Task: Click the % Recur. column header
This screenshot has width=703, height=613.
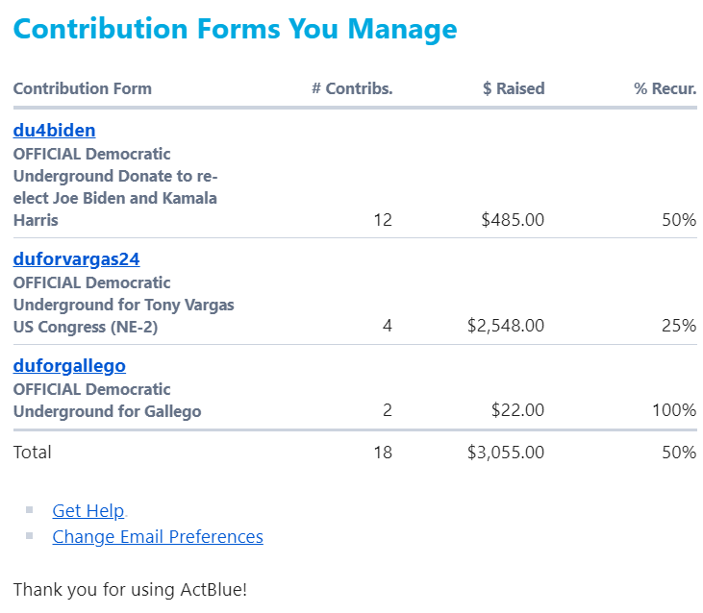Action: [665, 88]
